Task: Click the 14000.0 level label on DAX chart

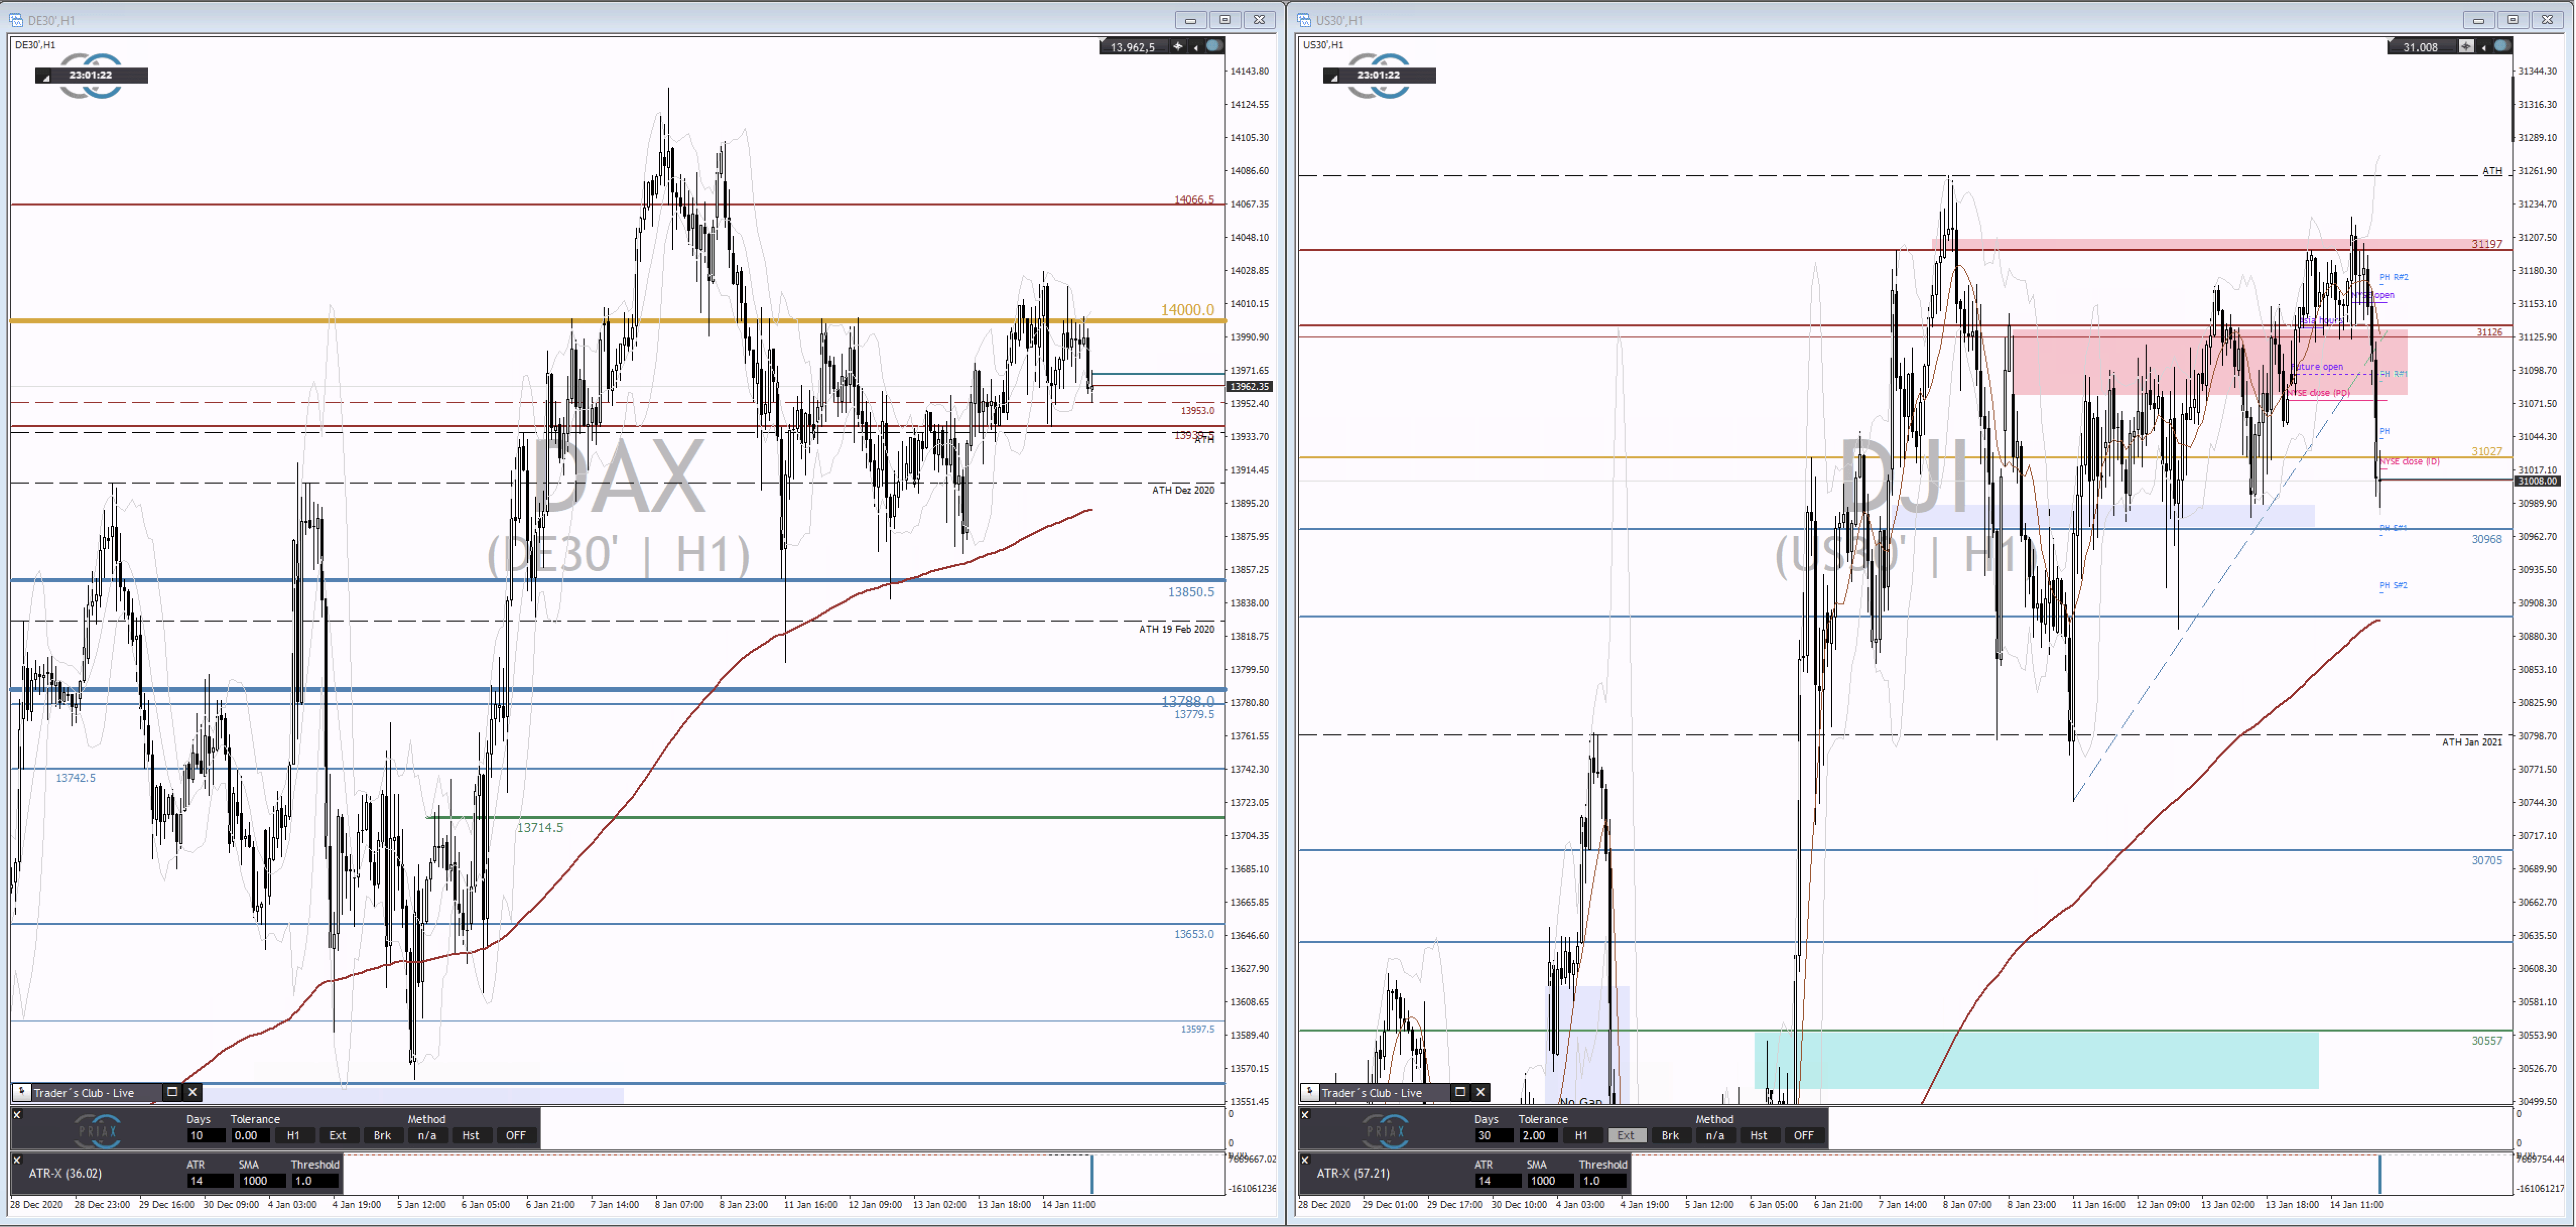Action: (x=1187, y=310)
